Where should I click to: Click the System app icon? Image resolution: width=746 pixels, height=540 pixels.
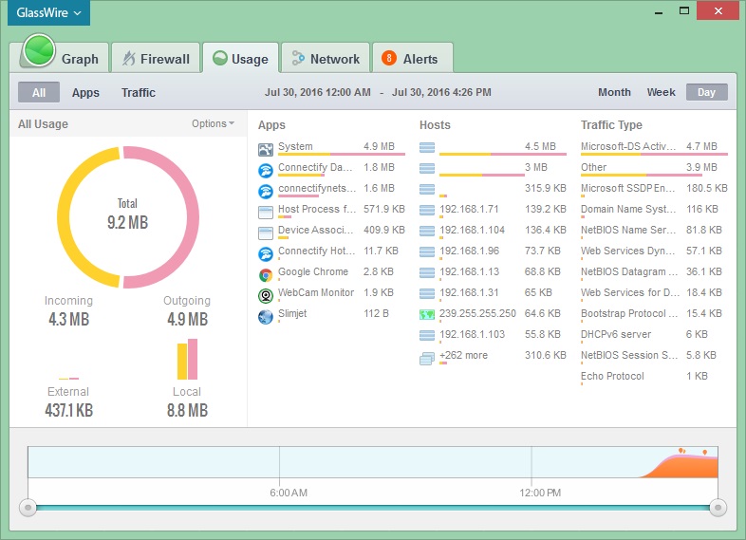(x=266, y=149)
